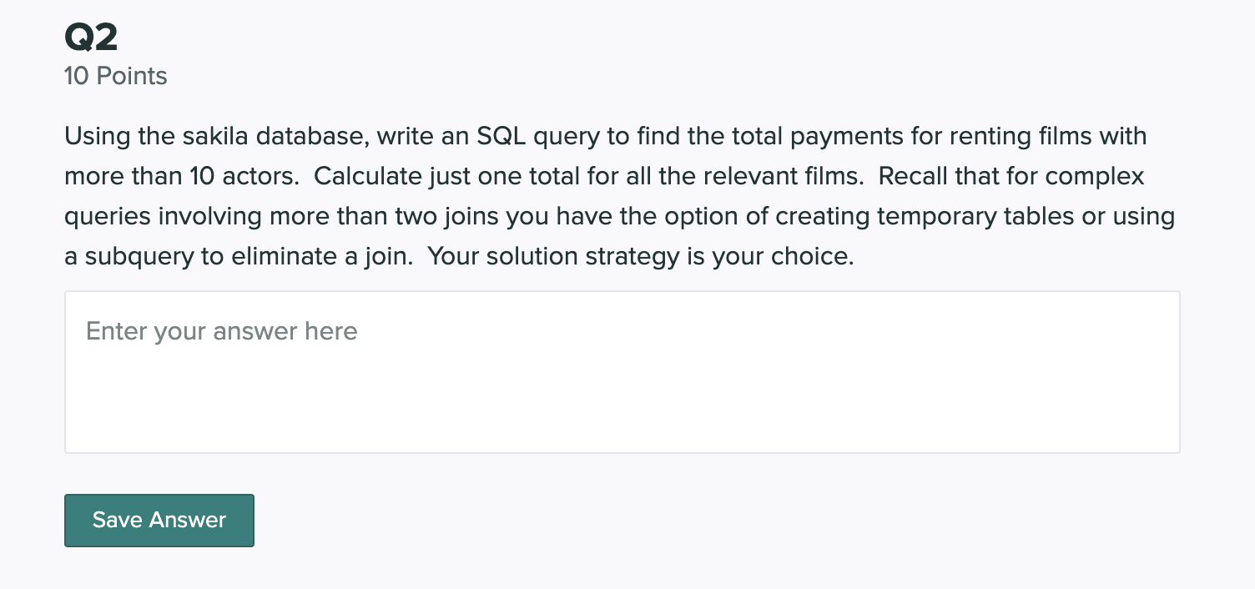Click the green Save Answer button
Image resolution: width=1255 pixels, height=589 pixels.
tap(159, 520)
